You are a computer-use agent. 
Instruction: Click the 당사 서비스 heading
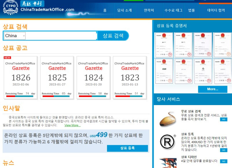[x=168, y=99]
